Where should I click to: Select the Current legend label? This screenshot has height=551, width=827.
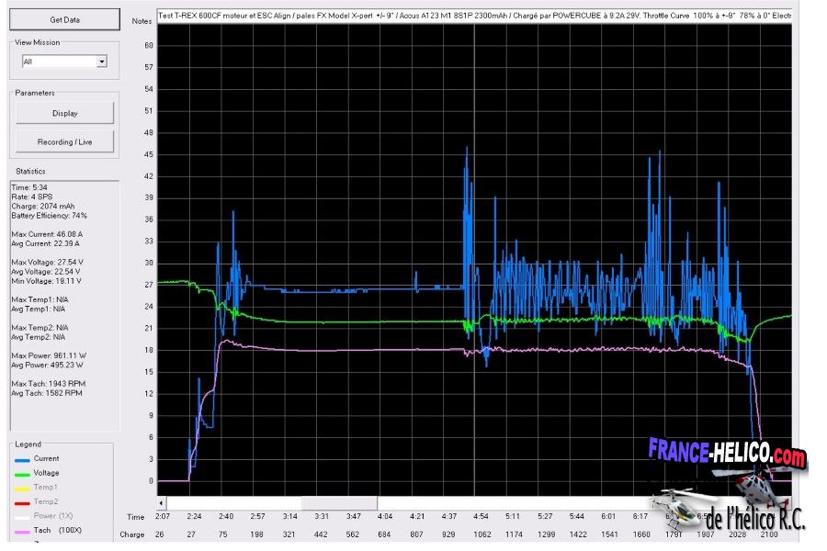click(46, 458)
